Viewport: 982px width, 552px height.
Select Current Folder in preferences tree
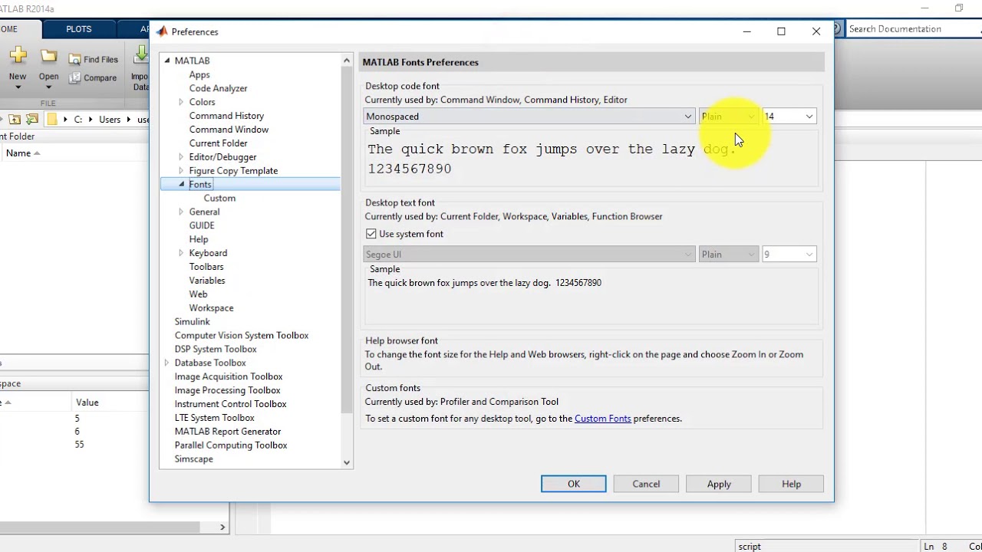[219, 143]
